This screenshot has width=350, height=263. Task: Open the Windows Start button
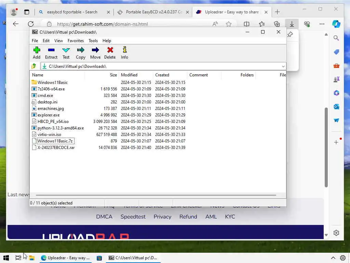[x=6, y=258]
